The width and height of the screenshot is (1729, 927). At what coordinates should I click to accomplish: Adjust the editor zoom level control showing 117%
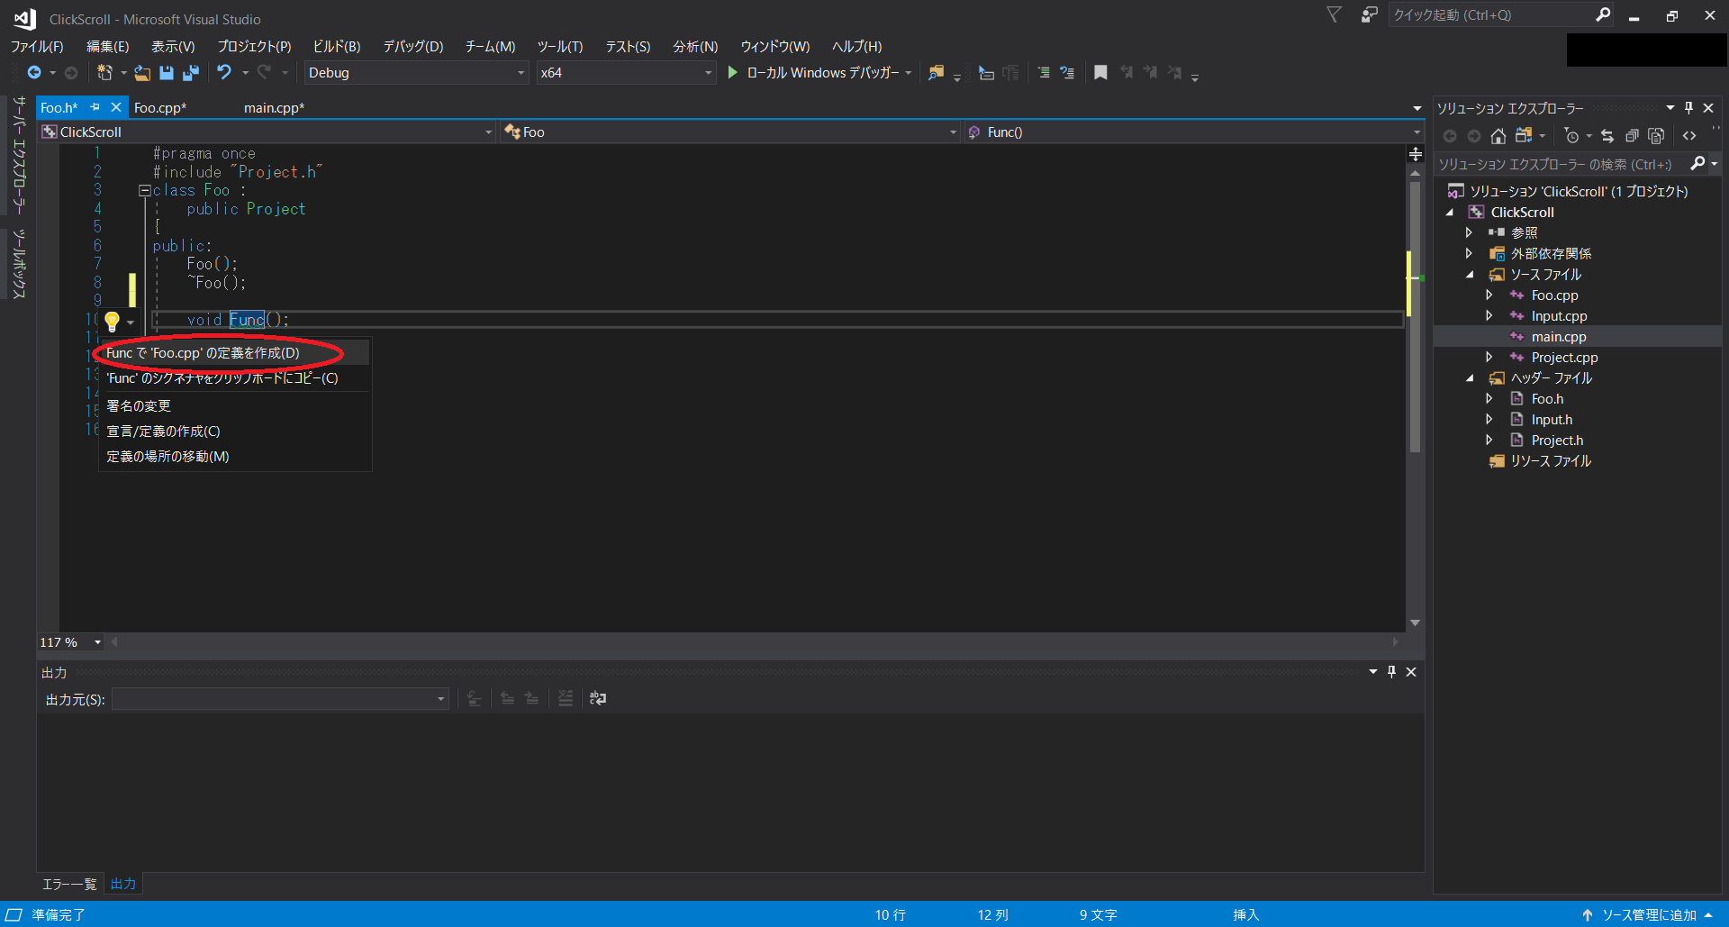coord(69,641)
